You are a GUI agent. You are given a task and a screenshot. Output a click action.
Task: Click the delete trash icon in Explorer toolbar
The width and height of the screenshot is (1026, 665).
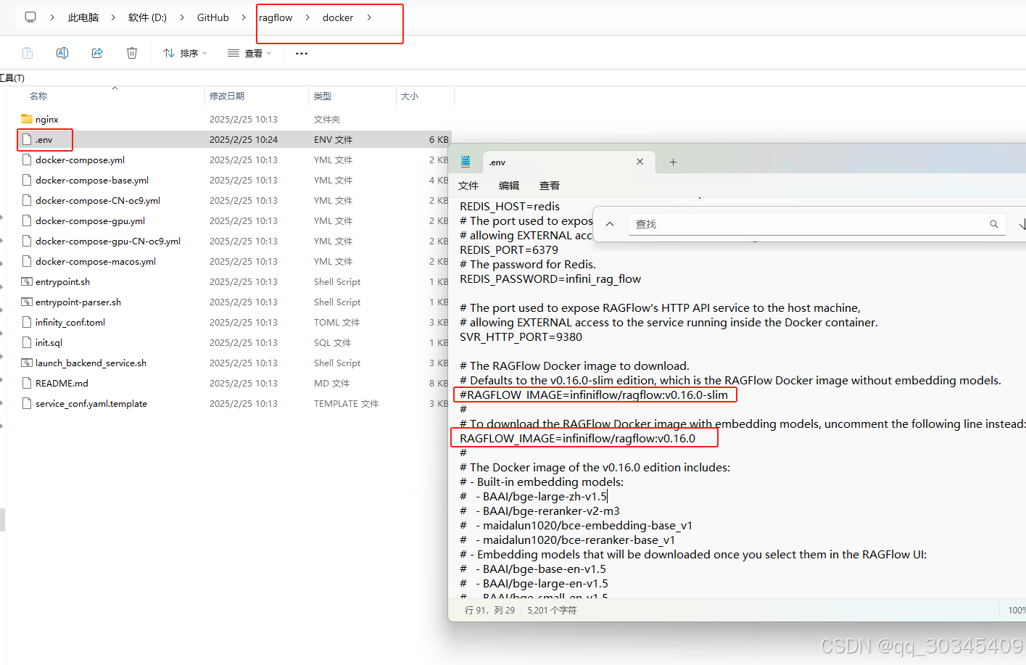132,53
